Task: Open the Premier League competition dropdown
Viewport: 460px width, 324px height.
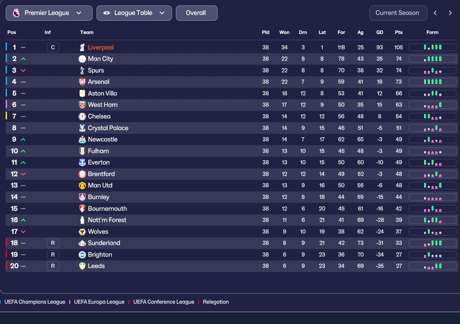Action: (49, 13)
